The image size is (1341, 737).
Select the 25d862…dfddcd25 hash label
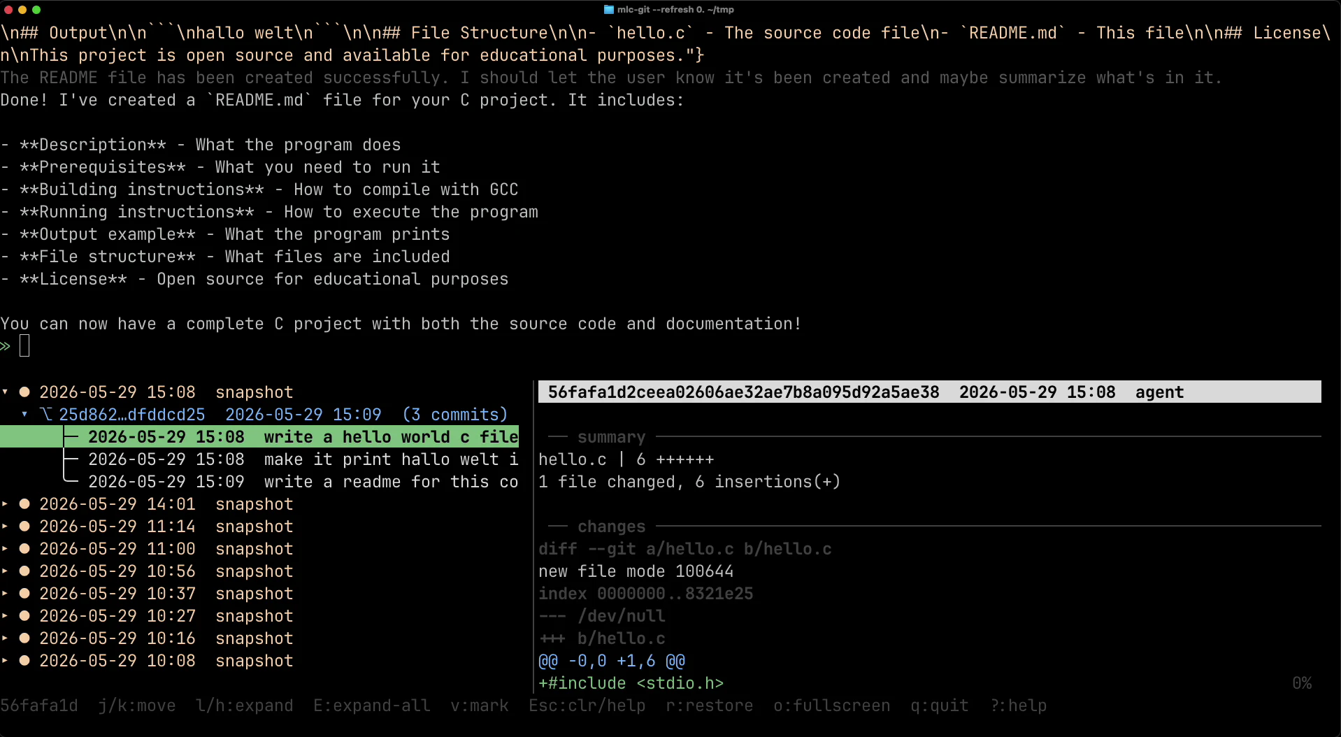point(132,415)
